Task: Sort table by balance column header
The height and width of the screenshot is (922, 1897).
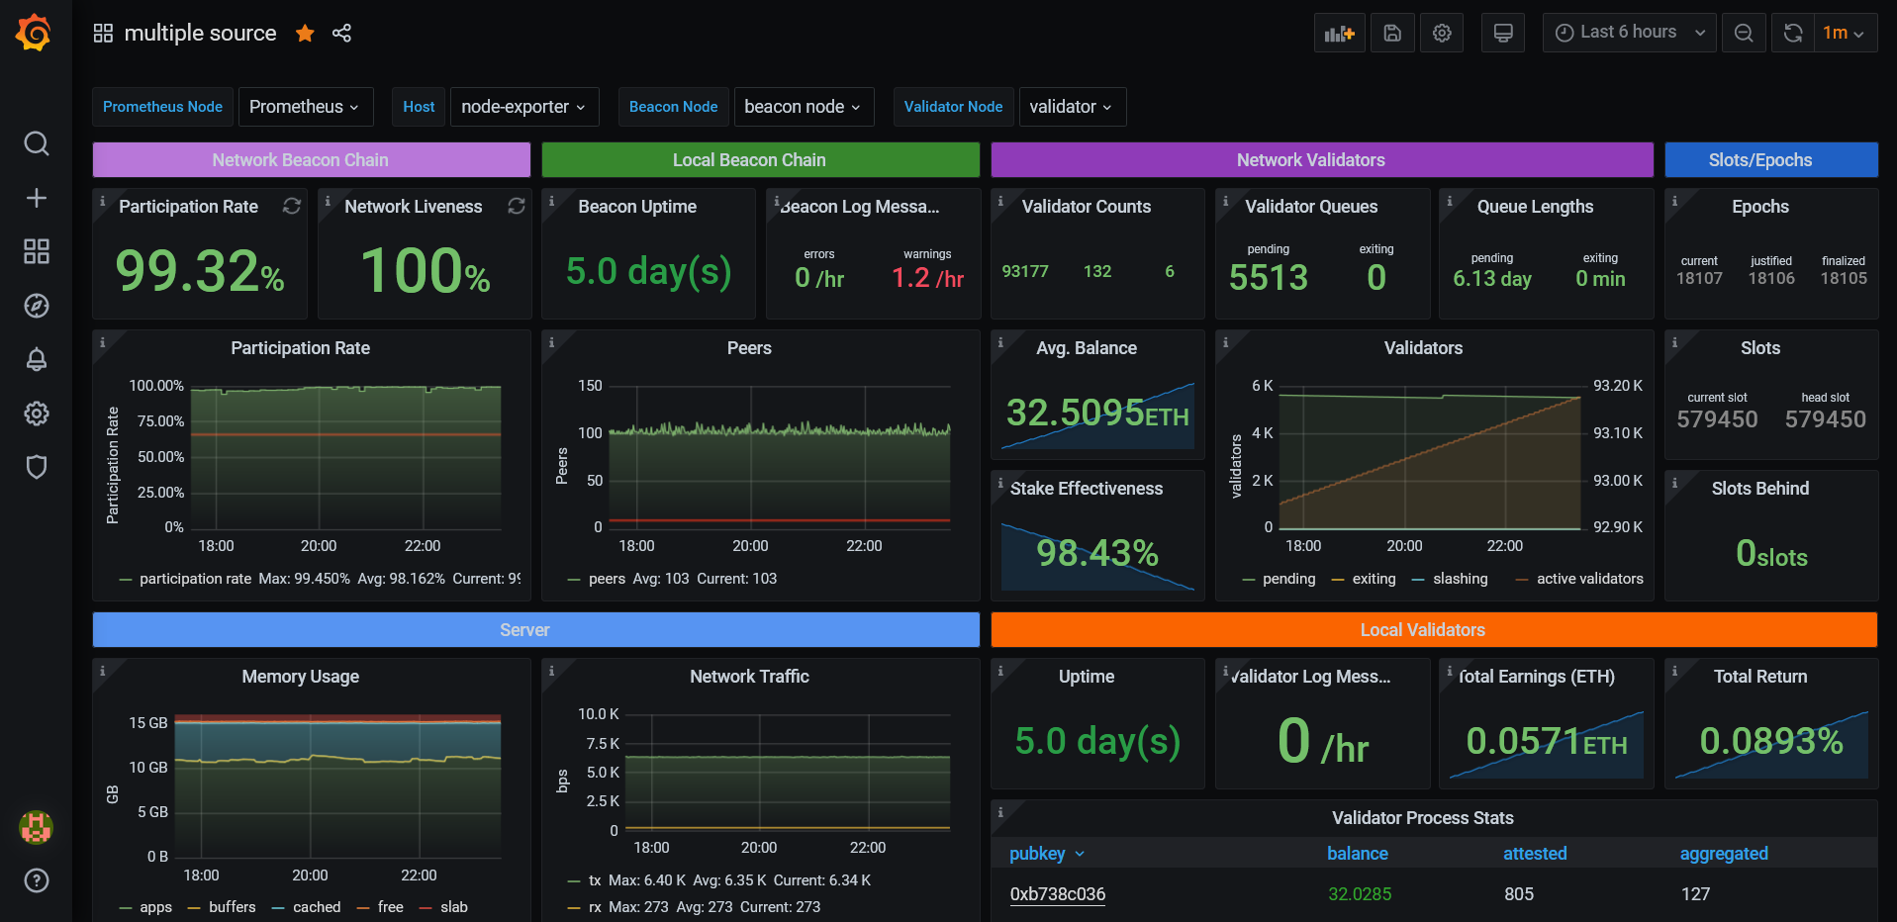Action: 1357,854
